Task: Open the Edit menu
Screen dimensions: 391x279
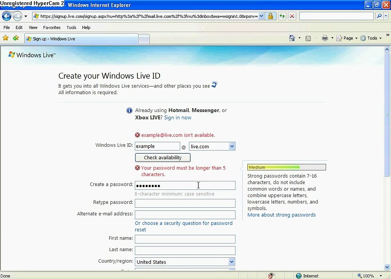Action: click(19, 28)
